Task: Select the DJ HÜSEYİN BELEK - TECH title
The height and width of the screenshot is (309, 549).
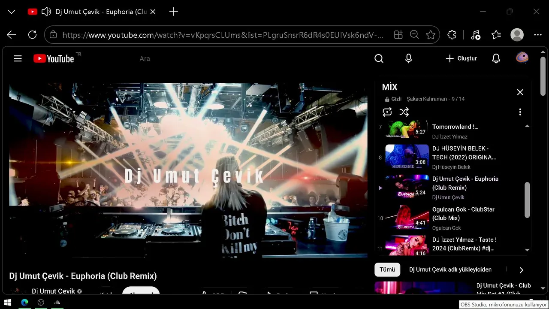Action: click(464, 153)
